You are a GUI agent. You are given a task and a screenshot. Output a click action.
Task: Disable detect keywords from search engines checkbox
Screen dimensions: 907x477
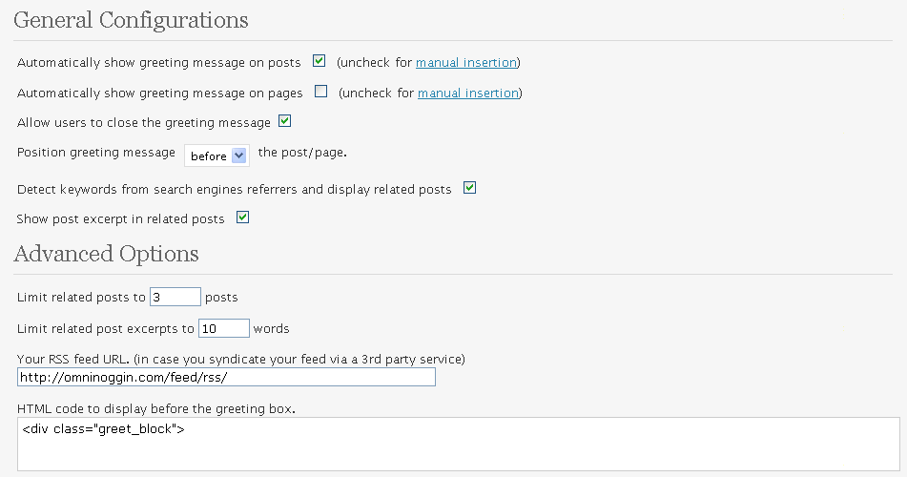(x=469, y=188)
